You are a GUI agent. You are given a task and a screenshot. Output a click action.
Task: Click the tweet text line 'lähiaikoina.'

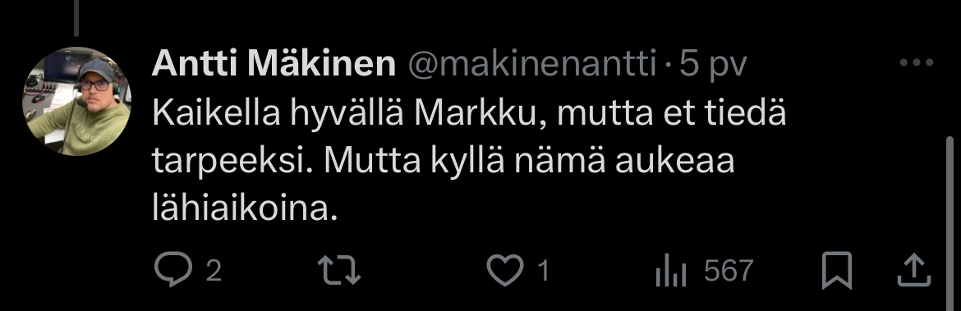pyautogui.click(x=245, y=209)
